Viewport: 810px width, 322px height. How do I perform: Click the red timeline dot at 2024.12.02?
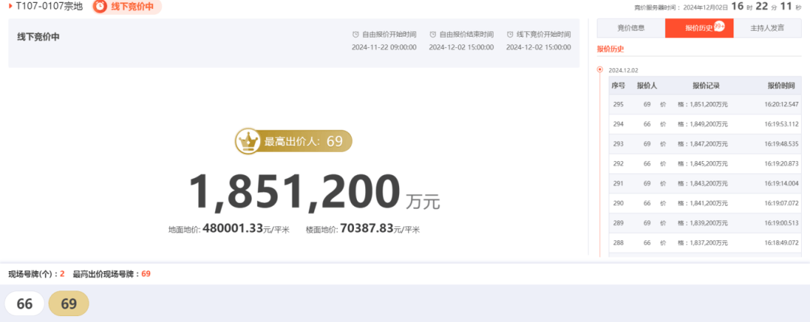[599, 70]
